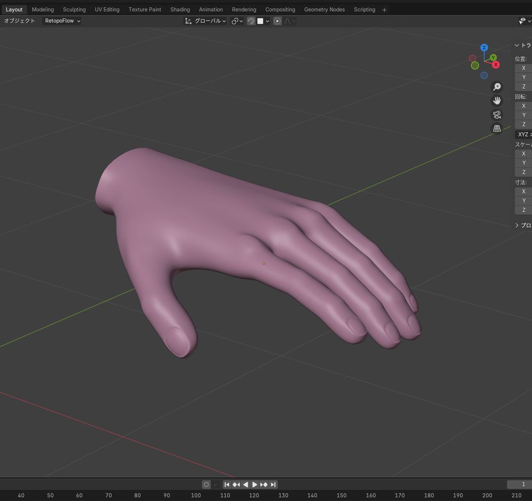
Task: Open the Texture Paint workspace tab
Action: [145, 10]
